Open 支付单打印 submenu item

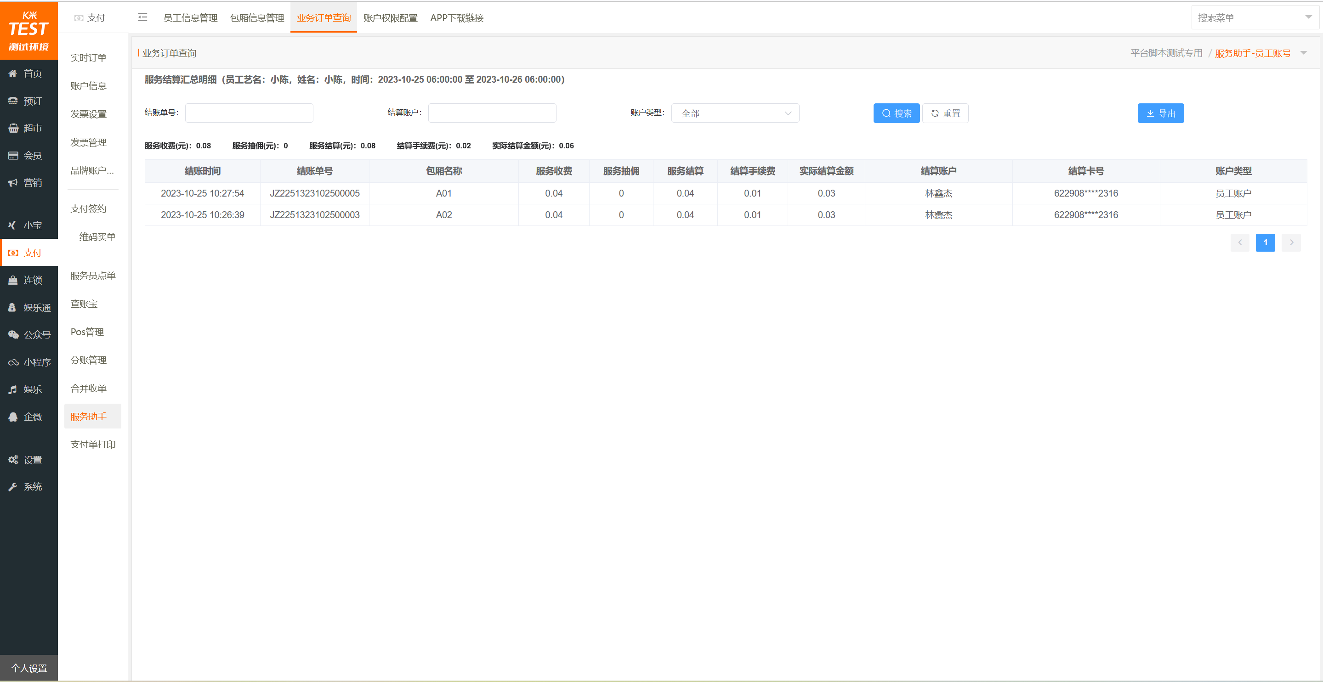point(93,445)
